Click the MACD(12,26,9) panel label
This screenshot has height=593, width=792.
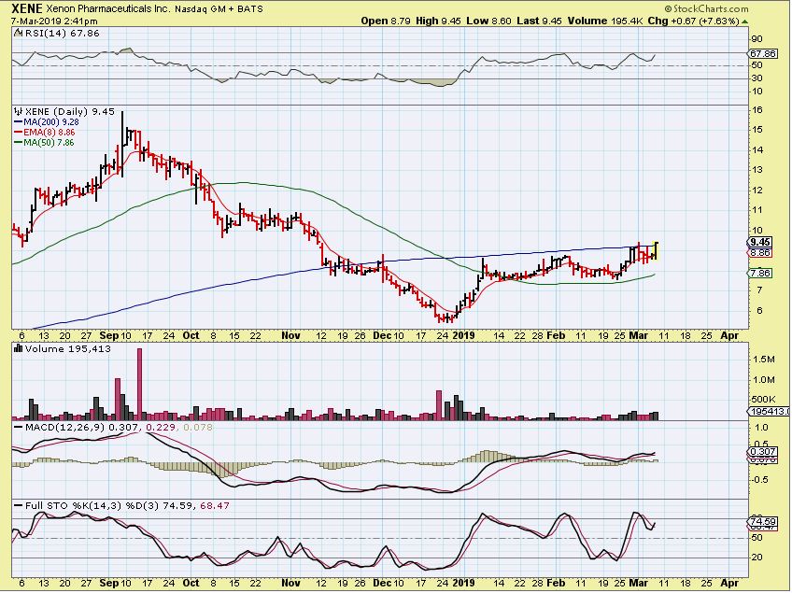click(x=64, y=428)
